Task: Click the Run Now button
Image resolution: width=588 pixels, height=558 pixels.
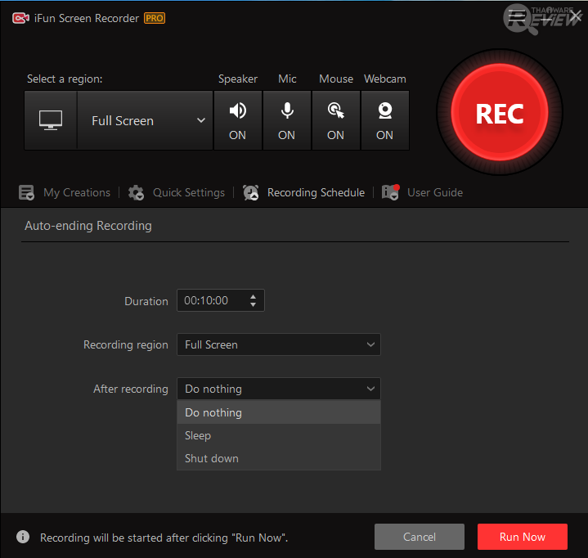Action: pyautogui.click(x=523, y=537)
